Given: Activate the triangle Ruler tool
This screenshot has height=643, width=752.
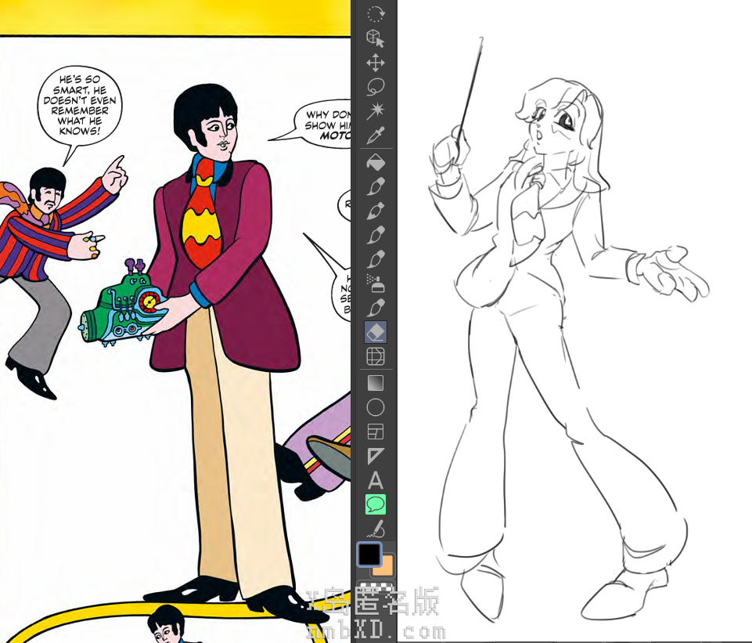Looking at the screenshot, I should 376,456.
